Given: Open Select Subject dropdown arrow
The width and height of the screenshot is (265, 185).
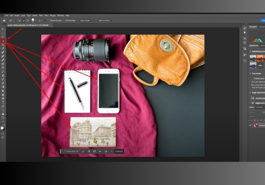Looking at the screenshot, I should (93, 21).
